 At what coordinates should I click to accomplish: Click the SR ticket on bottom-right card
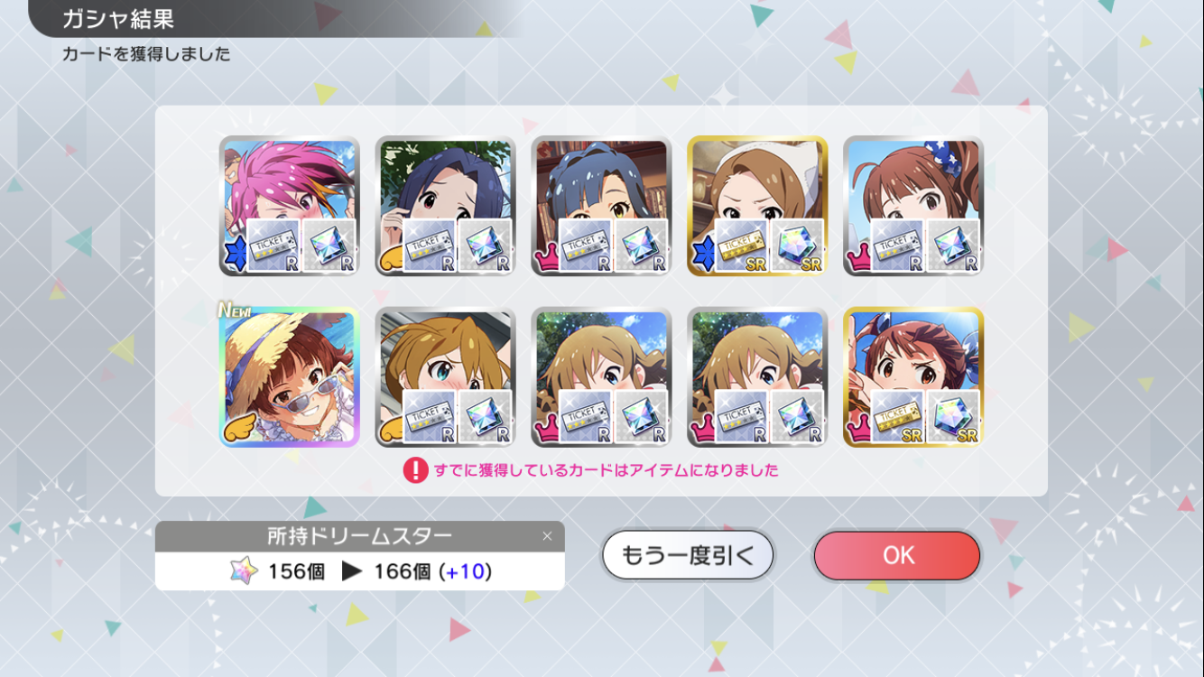pyautogui.click(x=897, y=417)
